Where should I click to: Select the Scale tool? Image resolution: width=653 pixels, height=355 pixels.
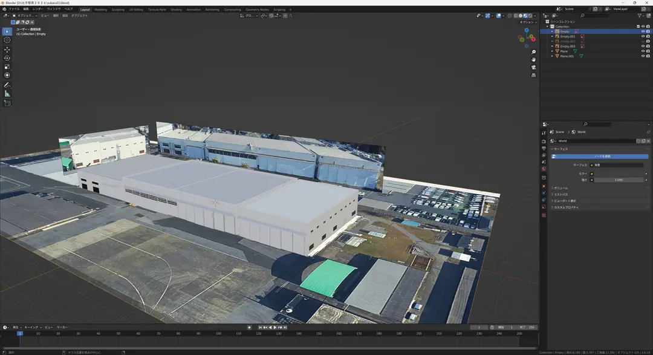[7, 67]
